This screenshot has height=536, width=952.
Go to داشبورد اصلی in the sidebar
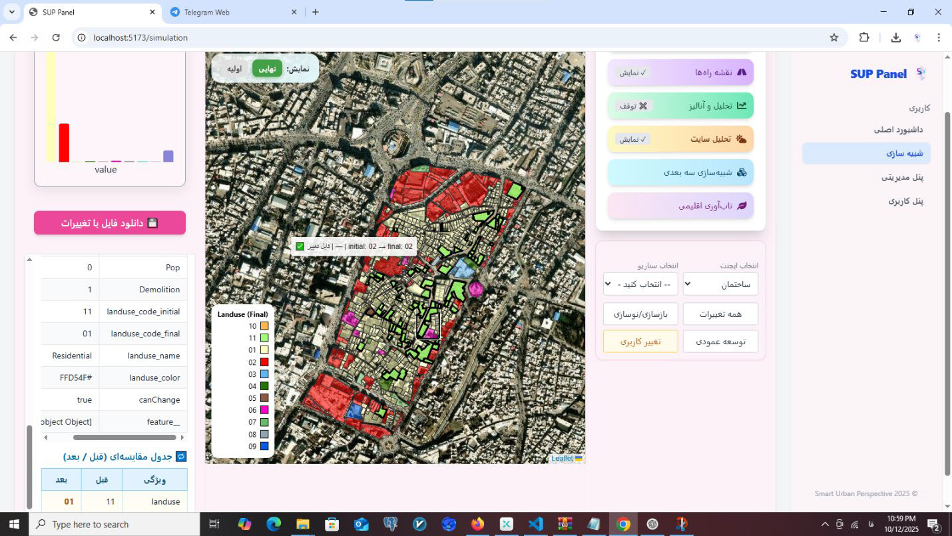point(898,129)
